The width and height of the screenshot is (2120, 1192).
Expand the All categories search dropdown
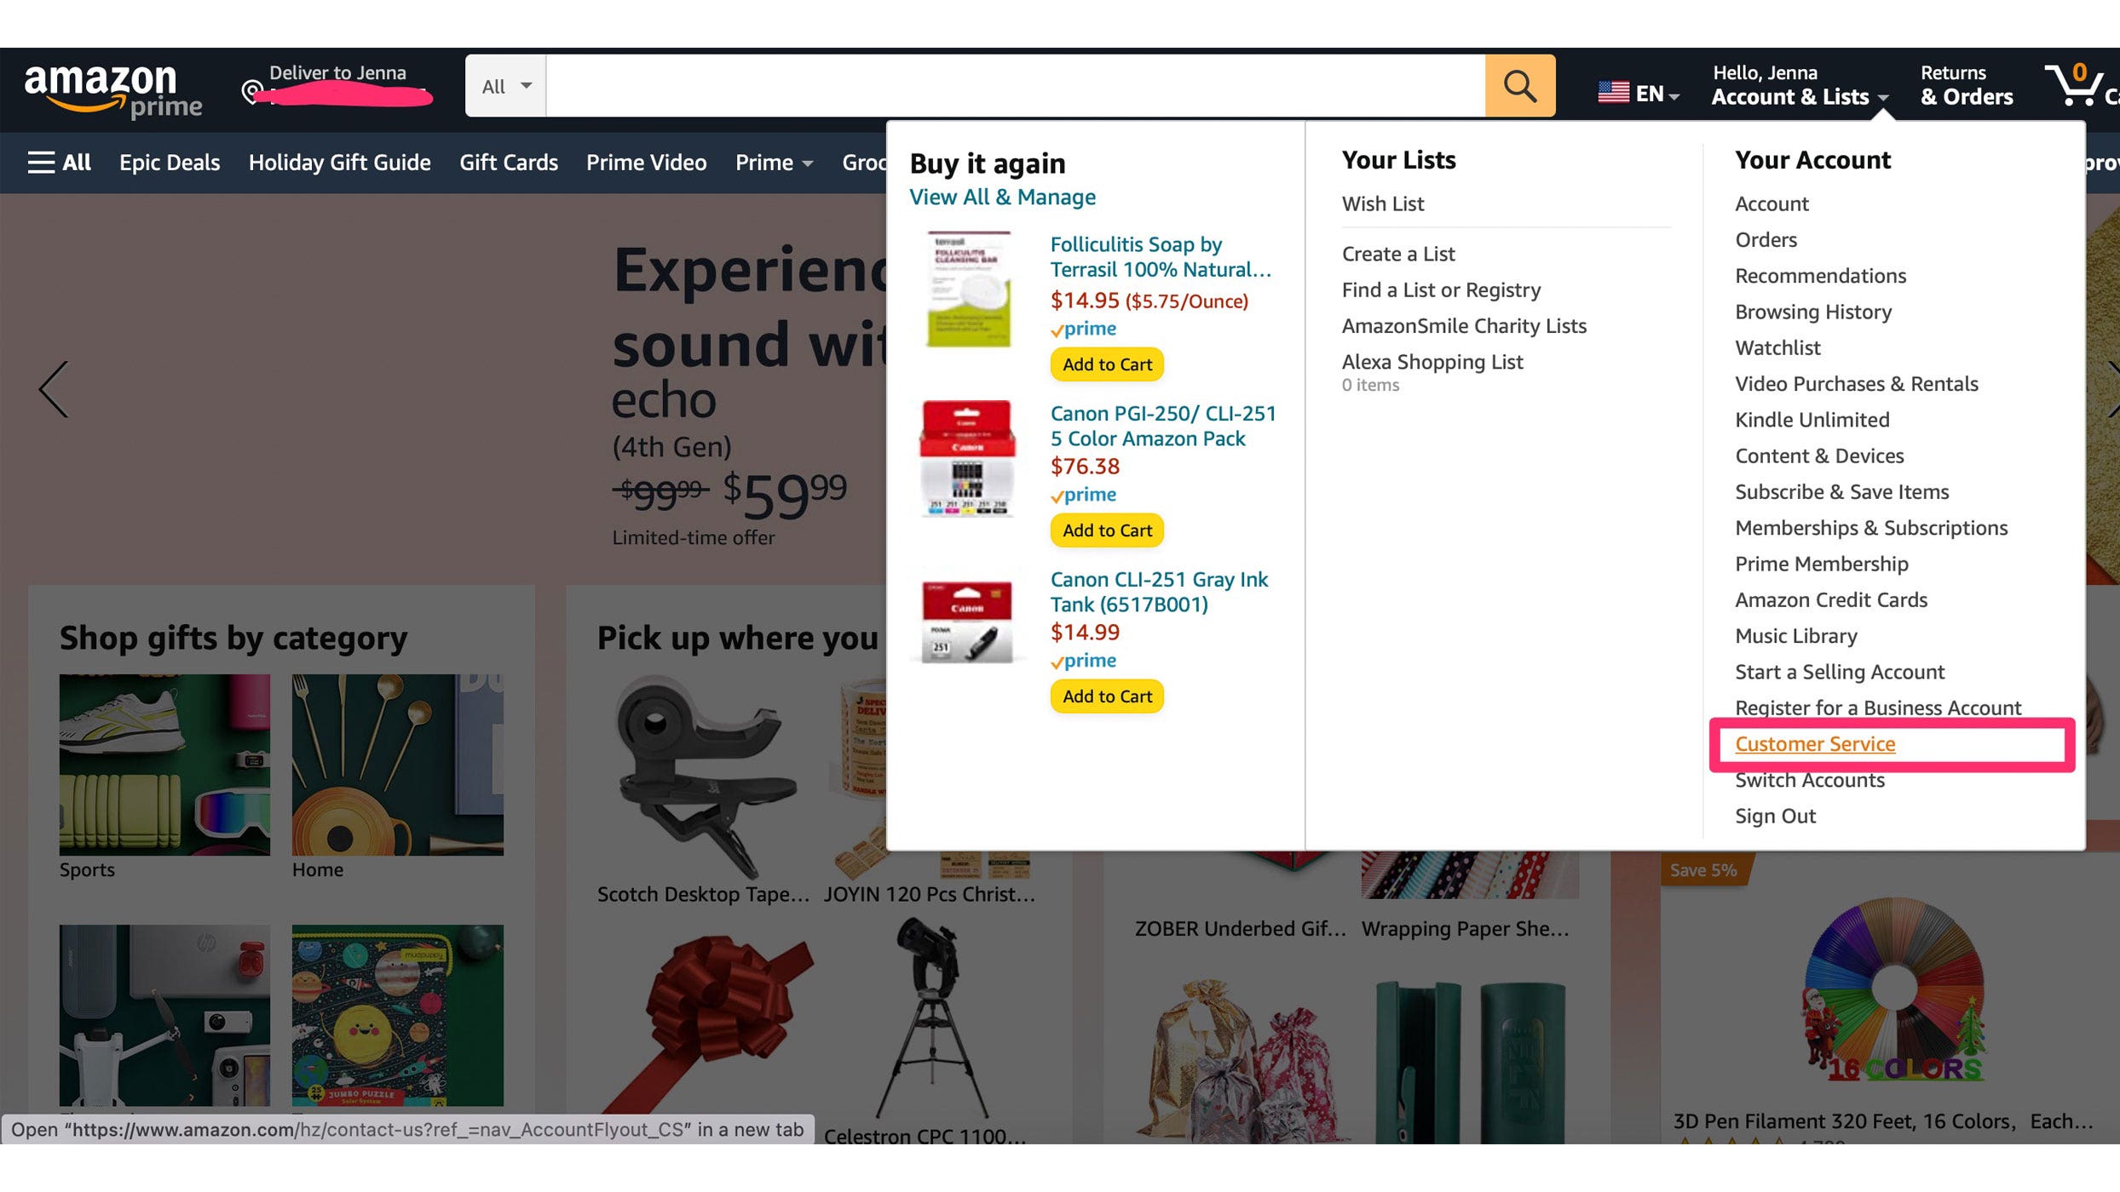[505, 86]
